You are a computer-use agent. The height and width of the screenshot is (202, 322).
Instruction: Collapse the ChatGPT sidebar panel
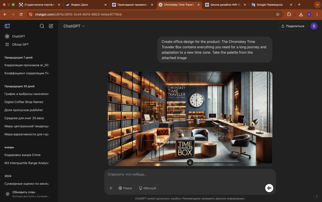point(7,26)
